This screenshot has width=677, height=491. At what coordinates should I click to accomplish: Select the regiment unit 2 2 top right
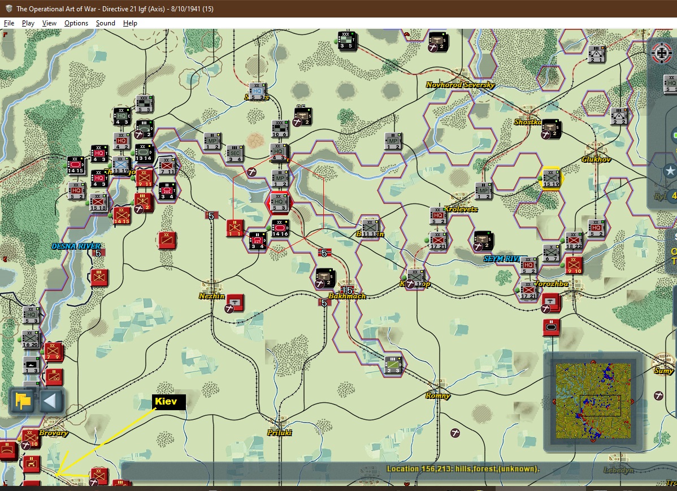(619, 116)
